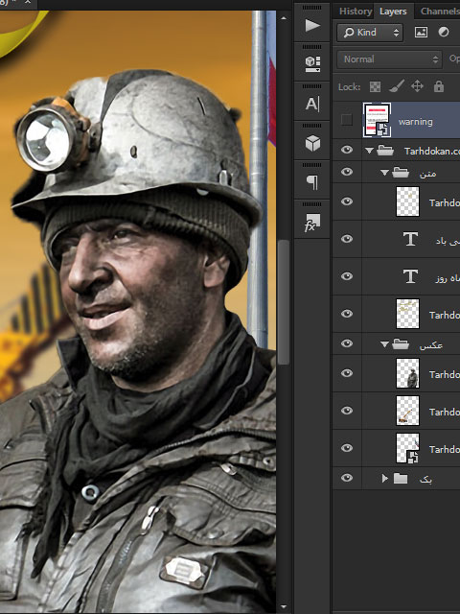
Task: Open the Actions panel play icon
Action: coord(312,26)
